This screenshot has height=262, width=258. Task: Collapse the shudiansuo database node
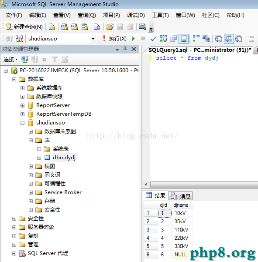coord(22,123)
